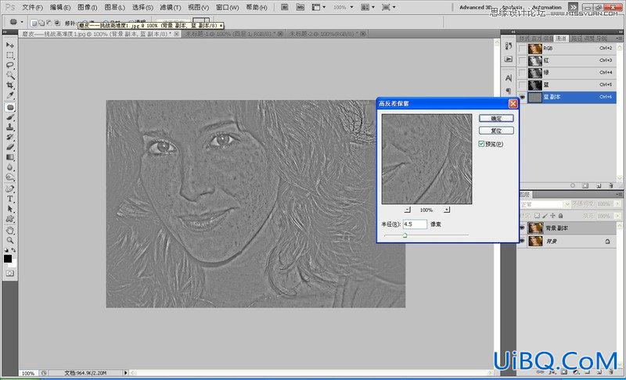Open the Character panel icon
626x380 pixels.
508,78
